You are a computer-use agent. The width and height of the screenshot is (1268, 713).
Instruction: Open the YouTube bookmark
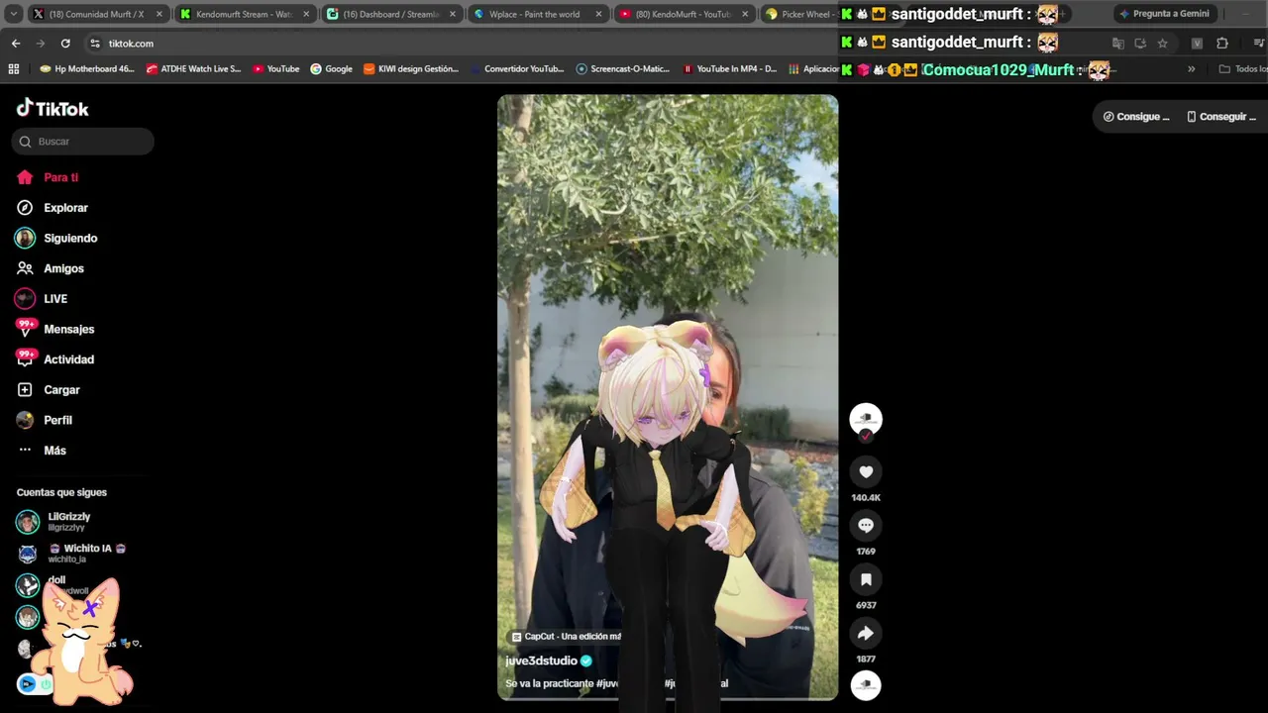[275, 69]
